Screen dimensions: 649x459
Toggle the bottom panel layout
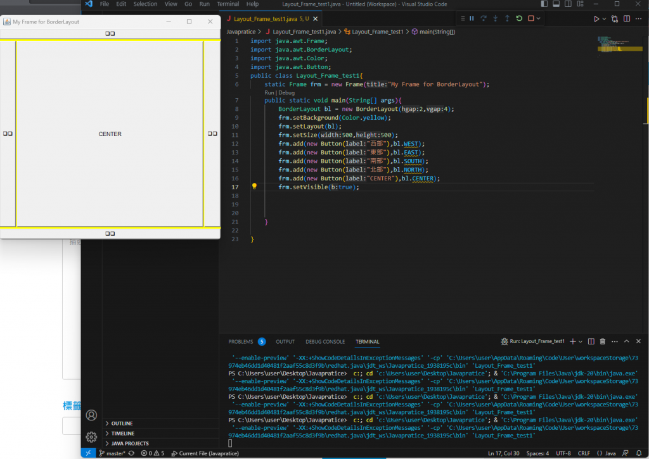pos(556,4)
